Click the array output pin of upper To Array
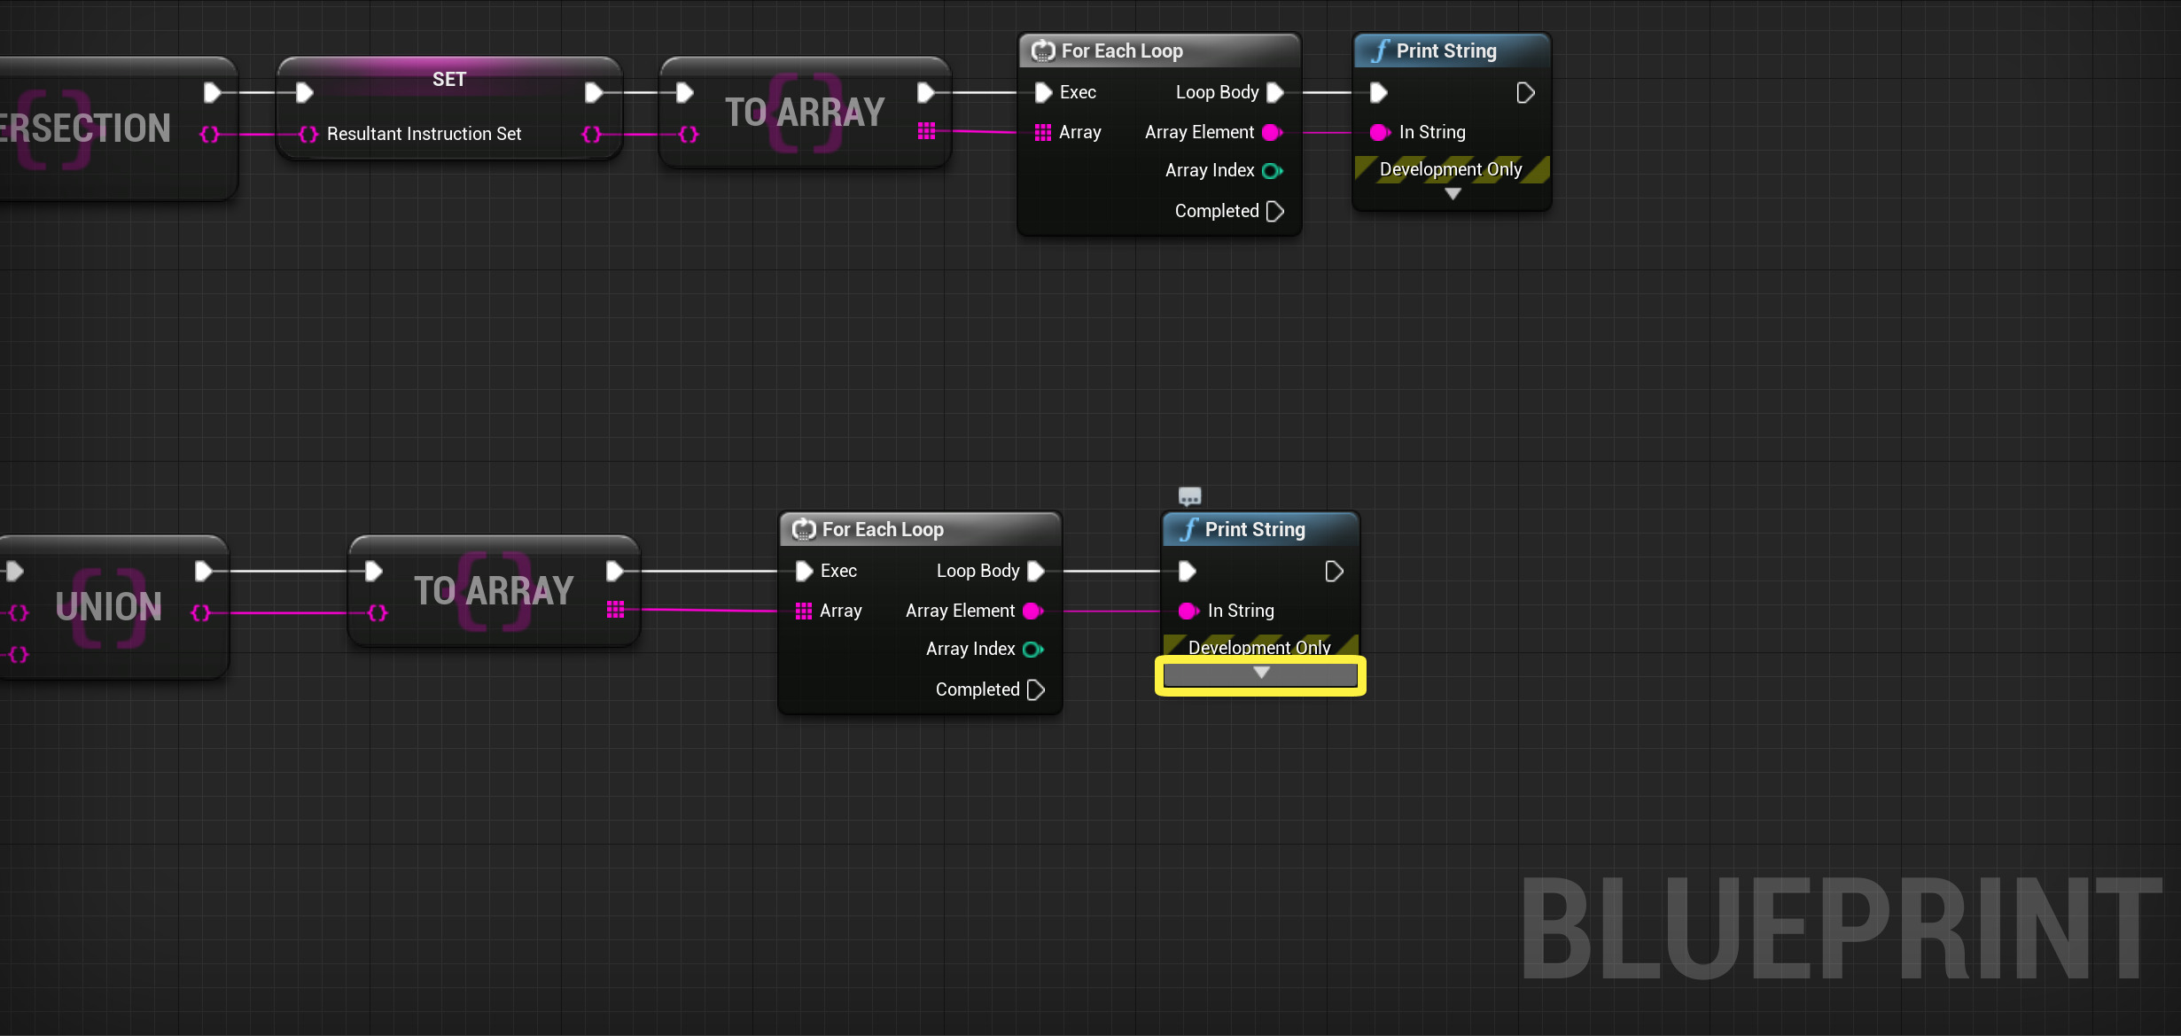This screenshot has width=2181, height=1036. tap(926, 131)
